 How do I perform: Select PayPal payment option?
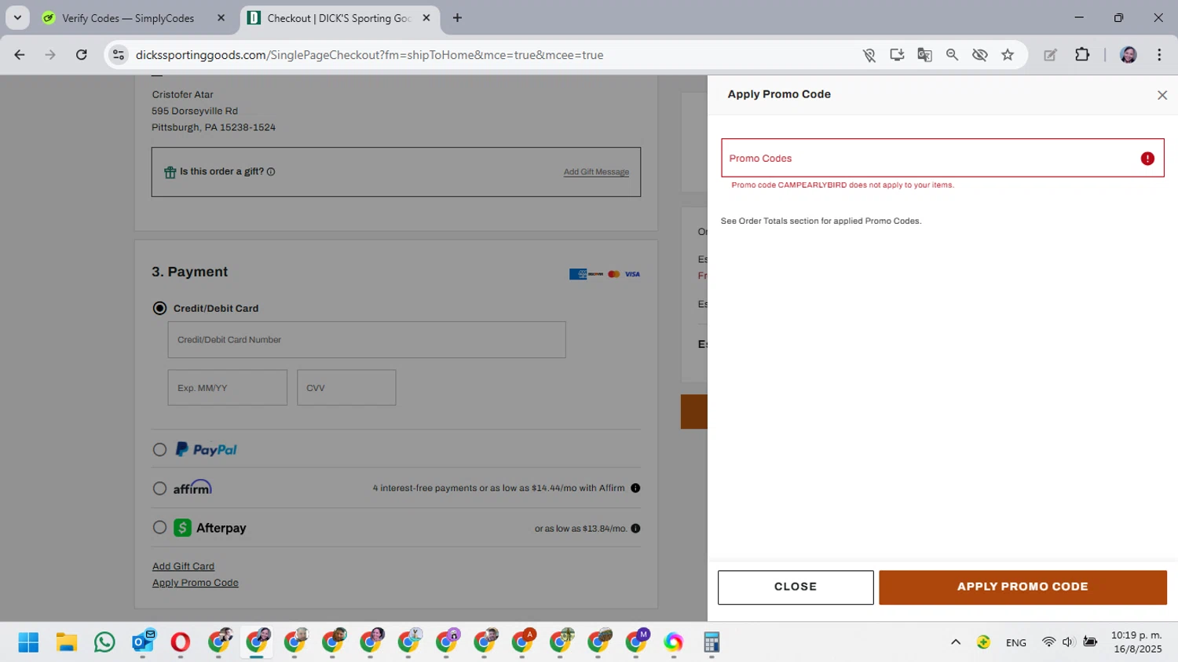pos(159,450)
